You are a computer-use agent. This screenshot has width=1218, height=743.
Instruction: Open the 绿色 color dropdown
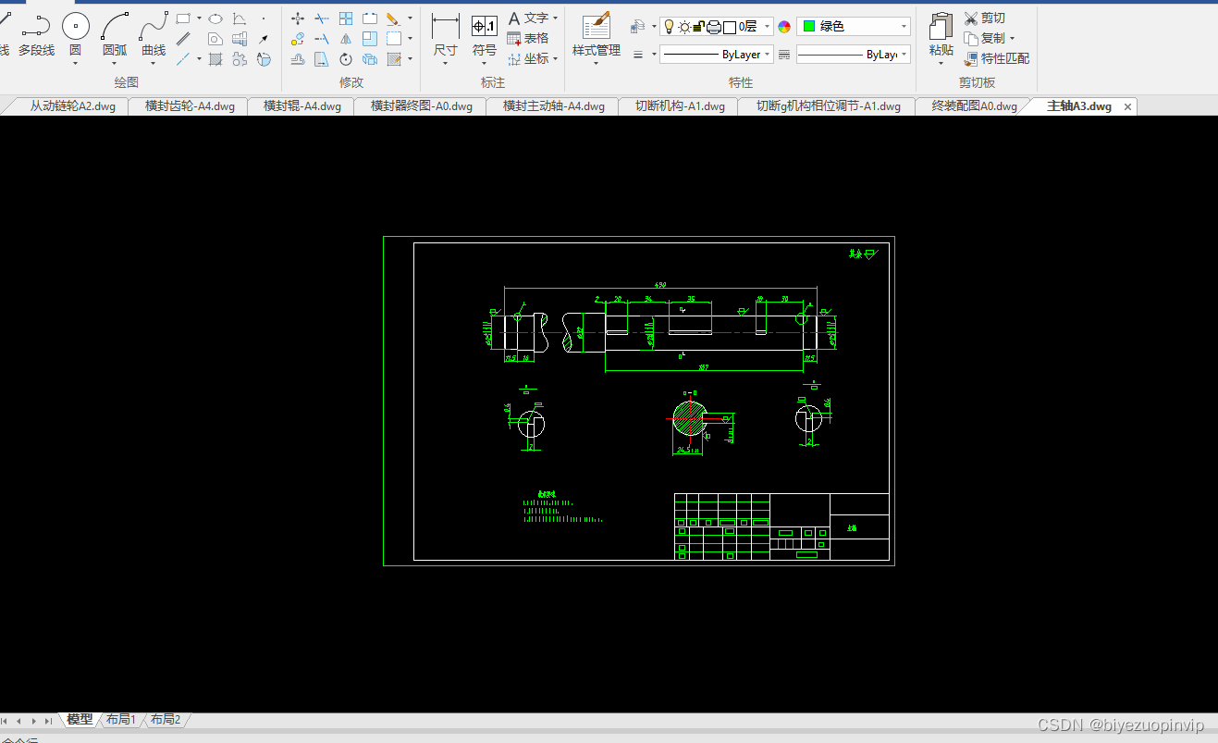click(854, 27)
